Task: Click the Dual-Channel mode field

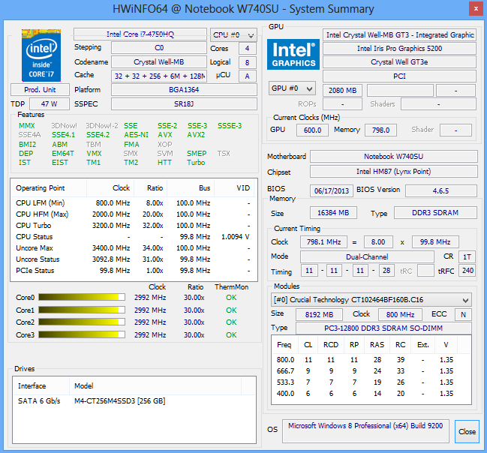Action: click(367, 256)
